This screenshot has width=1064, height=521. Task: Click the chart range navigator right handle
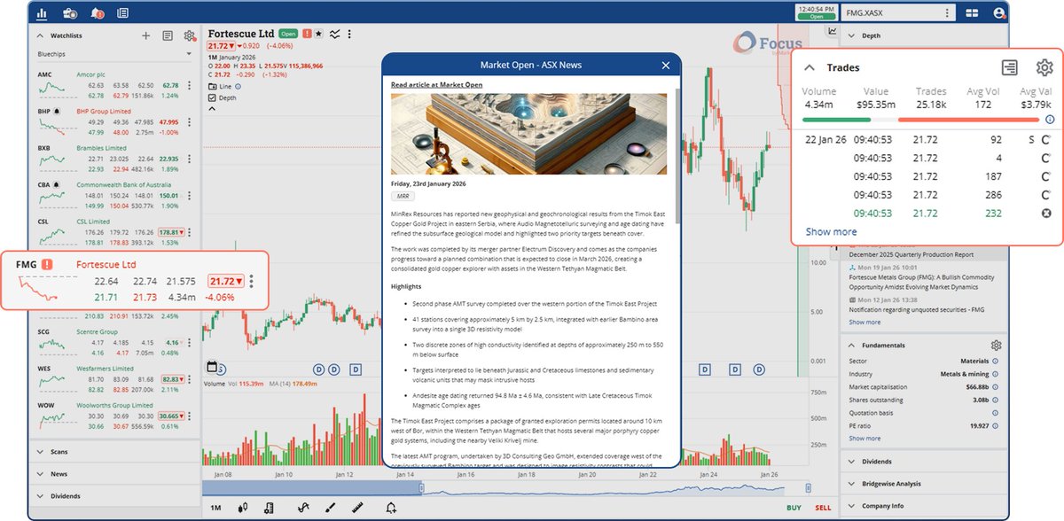(x=808, y=487)
